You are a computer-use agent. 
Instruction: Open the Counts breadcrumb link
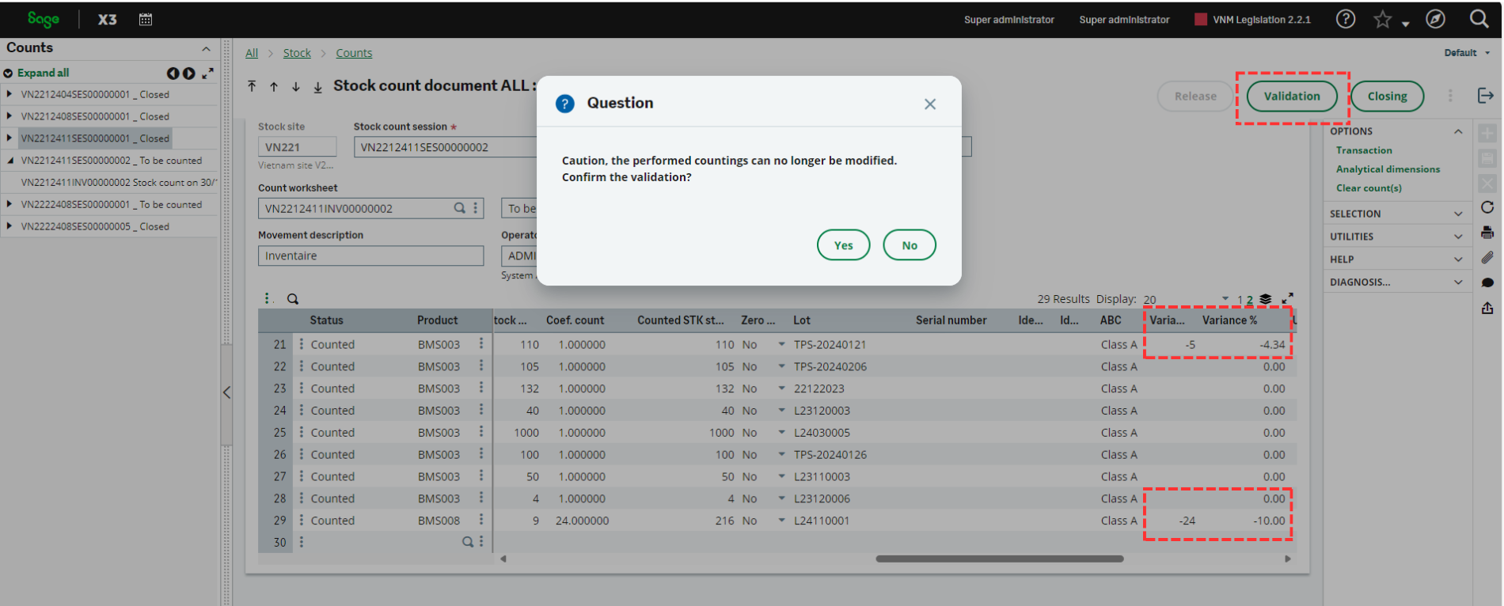(354, 53)
